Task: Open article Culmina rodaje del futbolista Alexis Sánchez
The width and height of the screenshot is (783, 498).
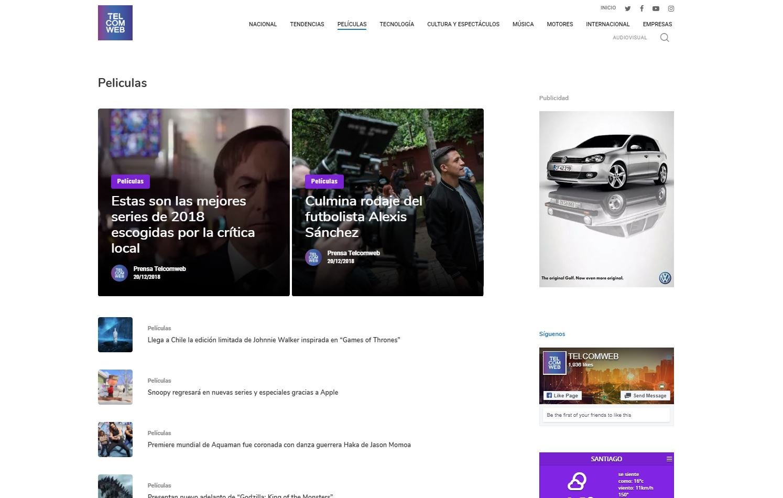Action: 363,216
